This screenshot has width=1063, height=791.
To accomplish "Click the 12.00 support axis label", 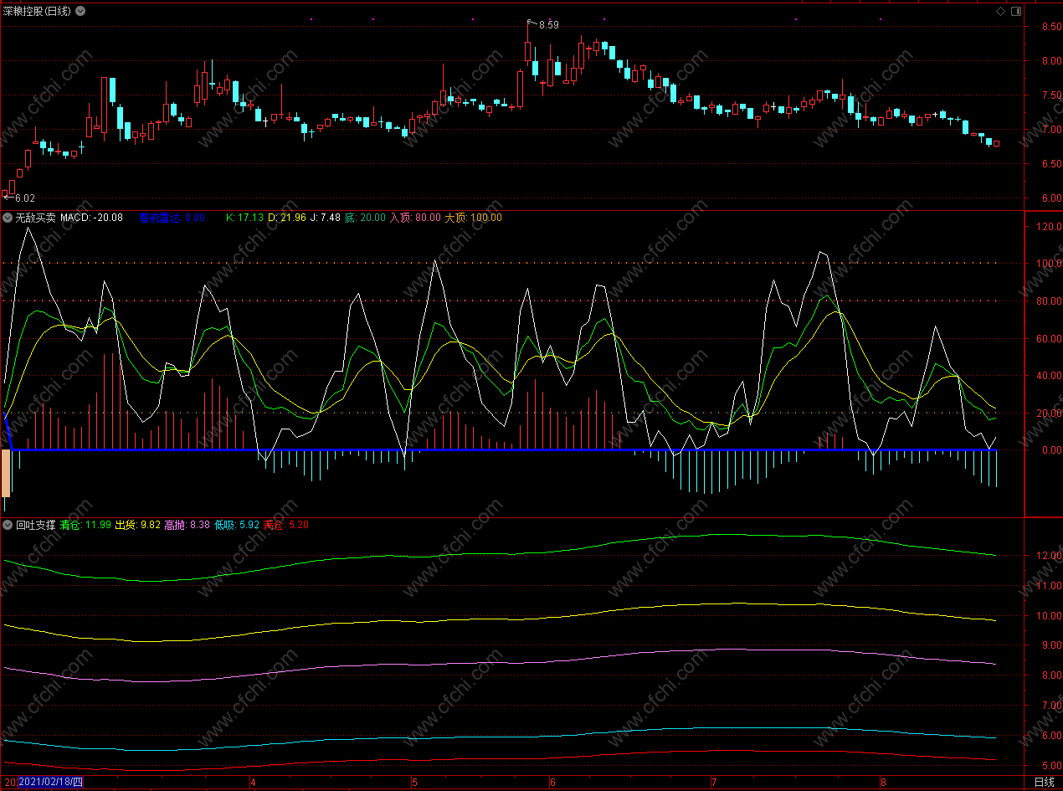I will point(1048,556).
